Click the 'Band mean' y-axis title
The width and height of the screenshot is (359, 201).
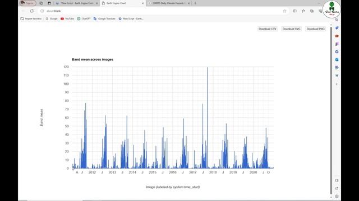(x=42, y=117)
